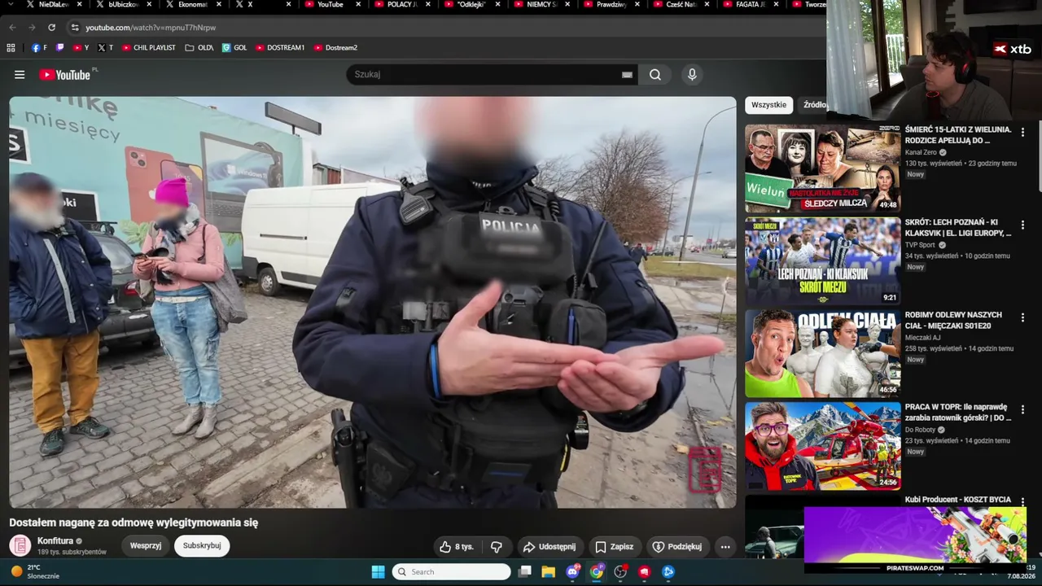Click the magnifier search button
This screenshot has width=1042, height=586.
click(655, 74)
